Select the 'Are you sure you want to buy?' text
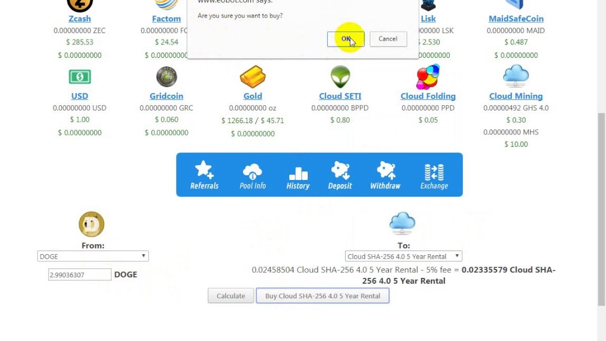This screenshot has width=606, height=341. coord(240,16)
